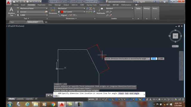Switch to the Home ribbon tab
Image resolution: width=191 pixels, height=107 pixels.
pyautogui.click(x=16, y=5)
